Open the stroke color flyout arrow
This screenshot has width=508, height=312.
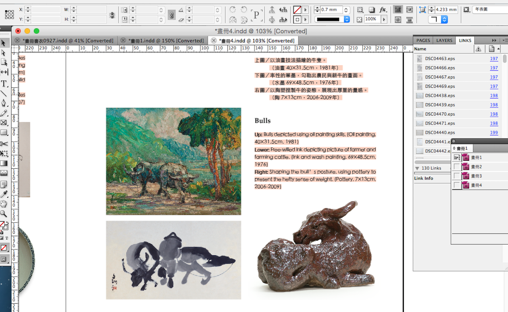pyautogui.click(x=306, y=19)
